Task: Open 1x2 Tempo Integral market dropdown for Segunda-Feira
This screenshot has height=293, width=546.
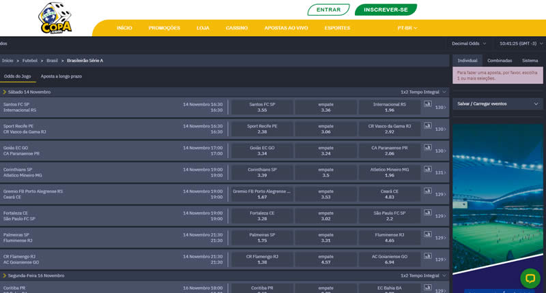Action: [x=423, y=275]
